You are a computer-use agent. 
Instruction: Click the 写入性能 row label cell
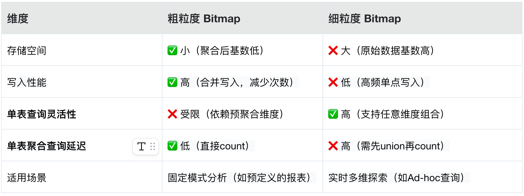[x=82, y=82]
